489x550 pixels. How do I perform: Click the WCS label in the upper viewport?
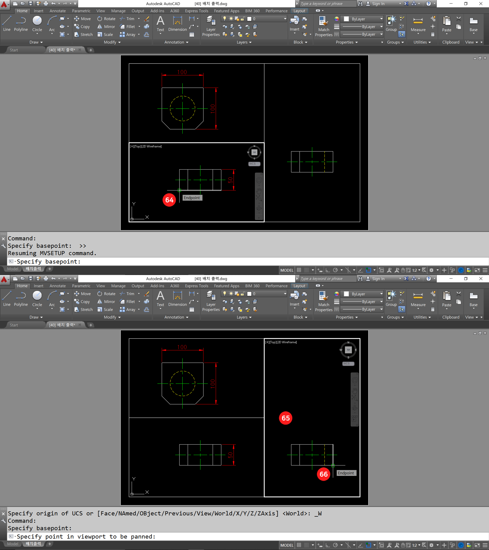click(254, 164)
